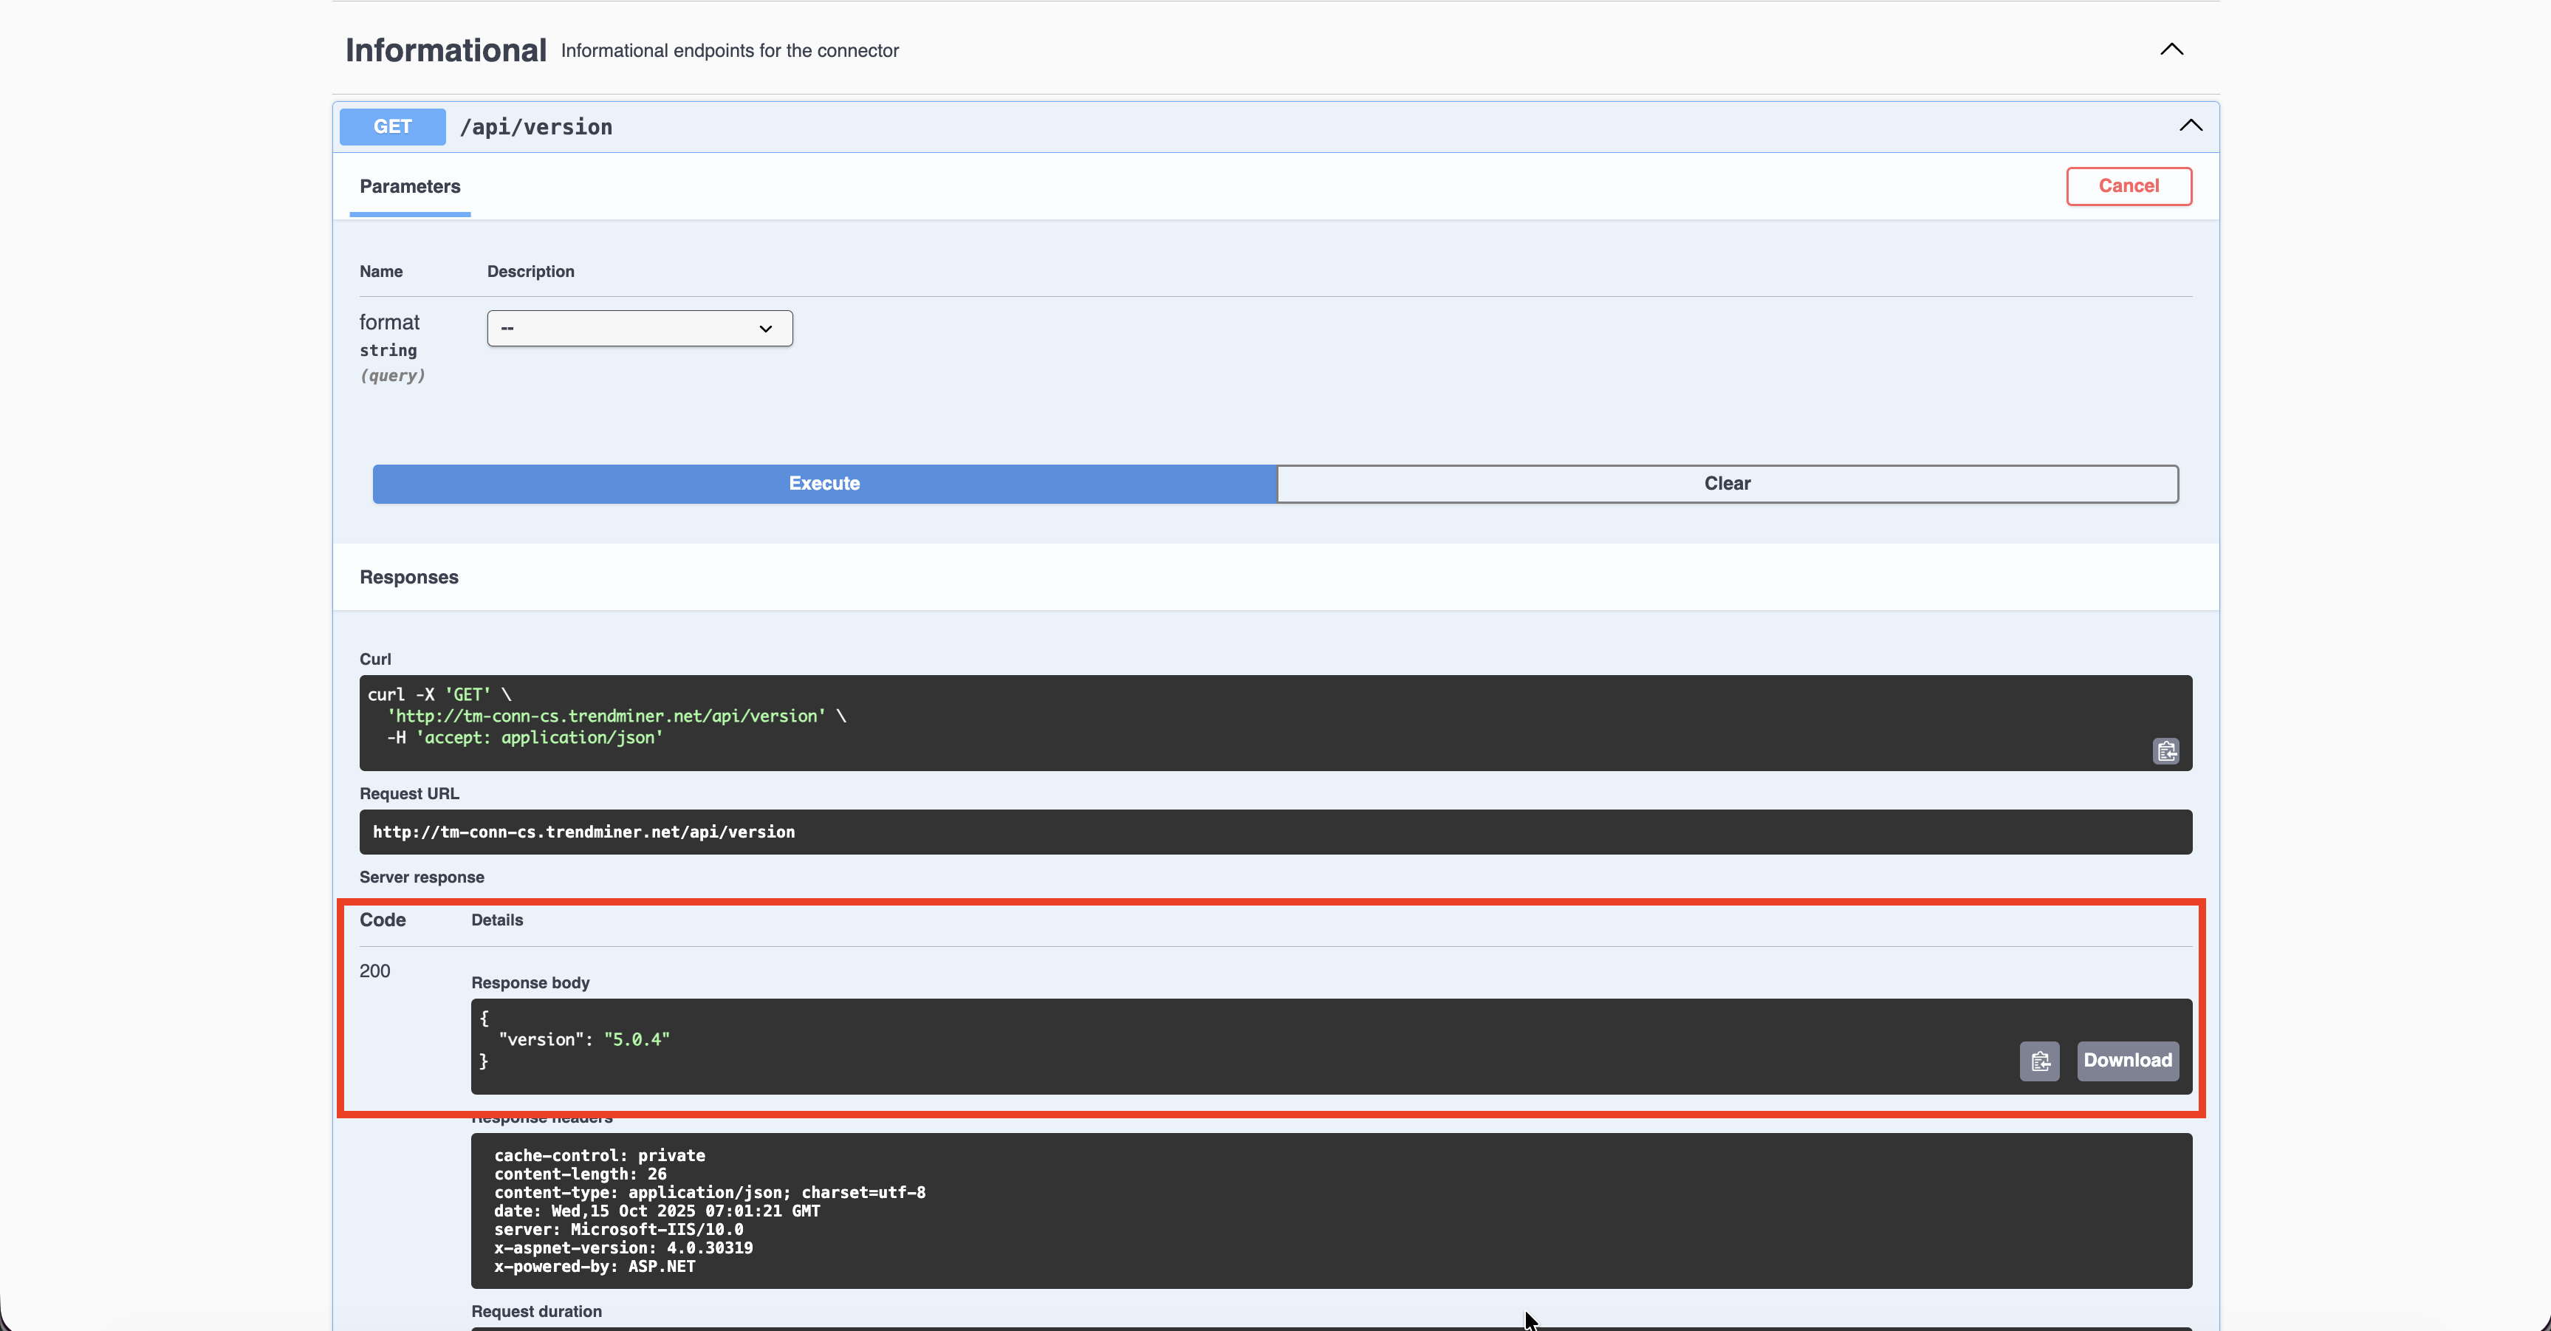2551x1331 pixels.
Task: Click the Responses section header
Action: click(408, 578)
